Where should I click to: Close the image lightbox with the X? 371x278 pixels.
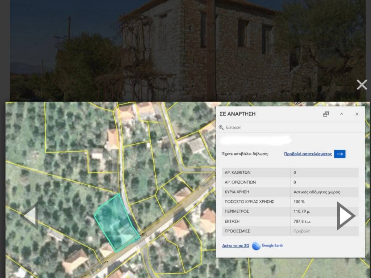pyautogui.click(x=362, y=85)
